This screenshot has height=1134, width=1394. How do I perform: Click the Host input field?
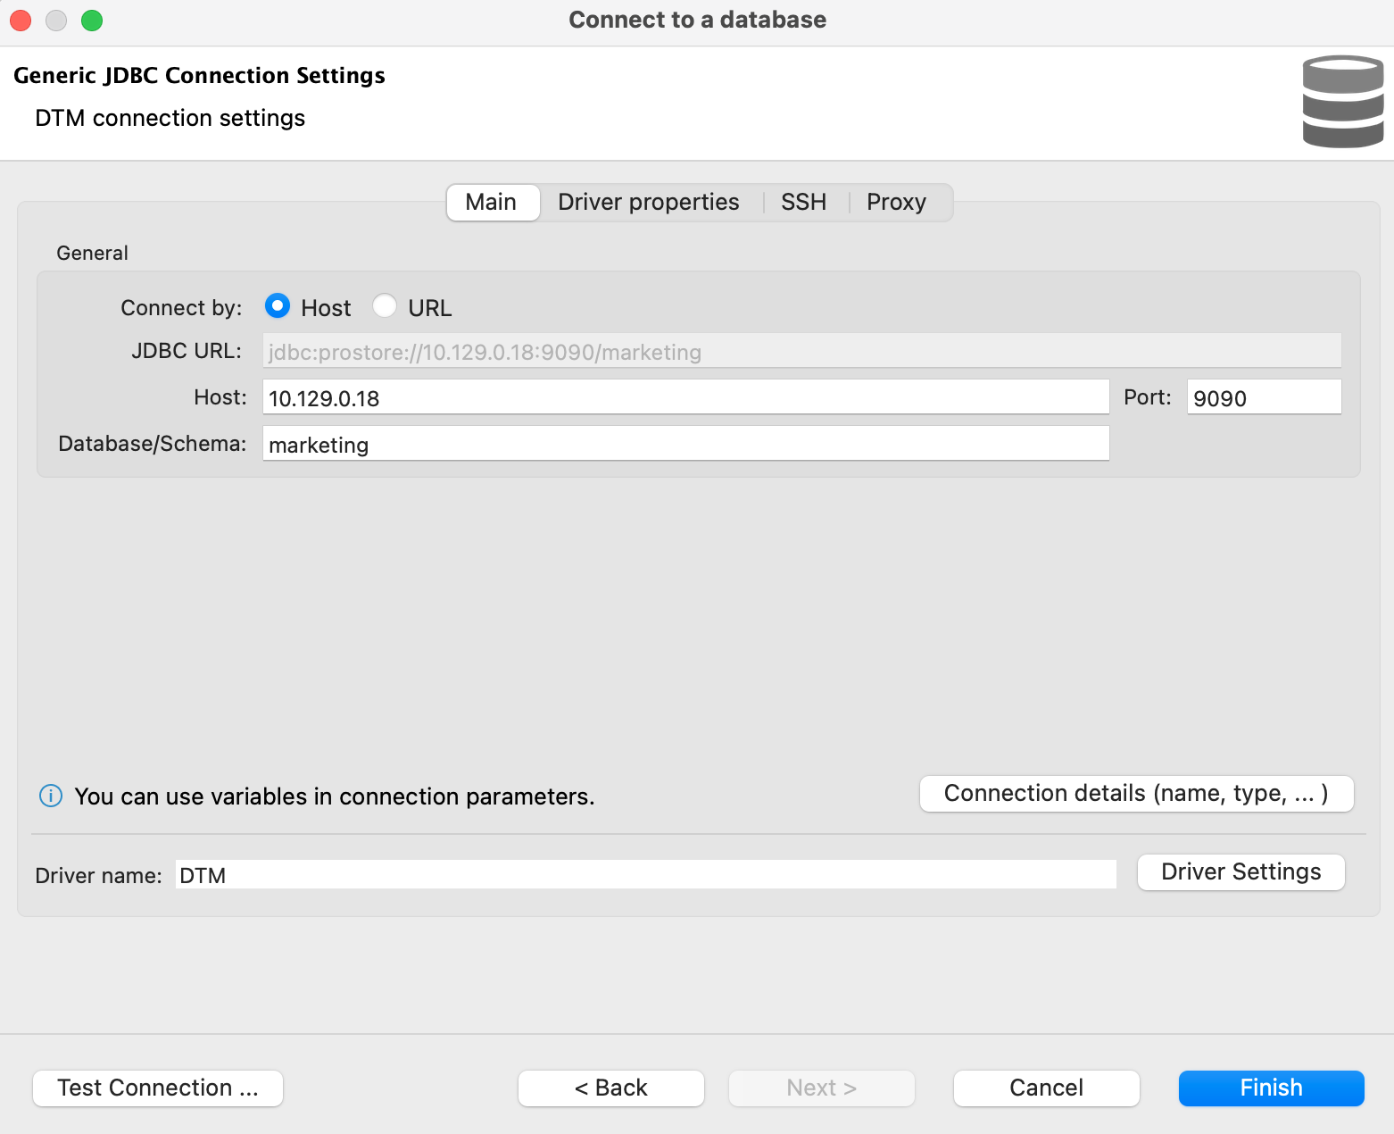click(x=685, y=397)
